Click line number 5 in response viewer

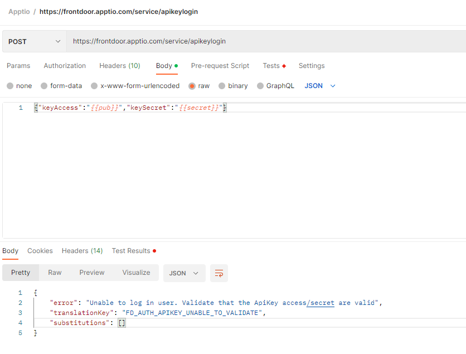(x=20, y=333)
